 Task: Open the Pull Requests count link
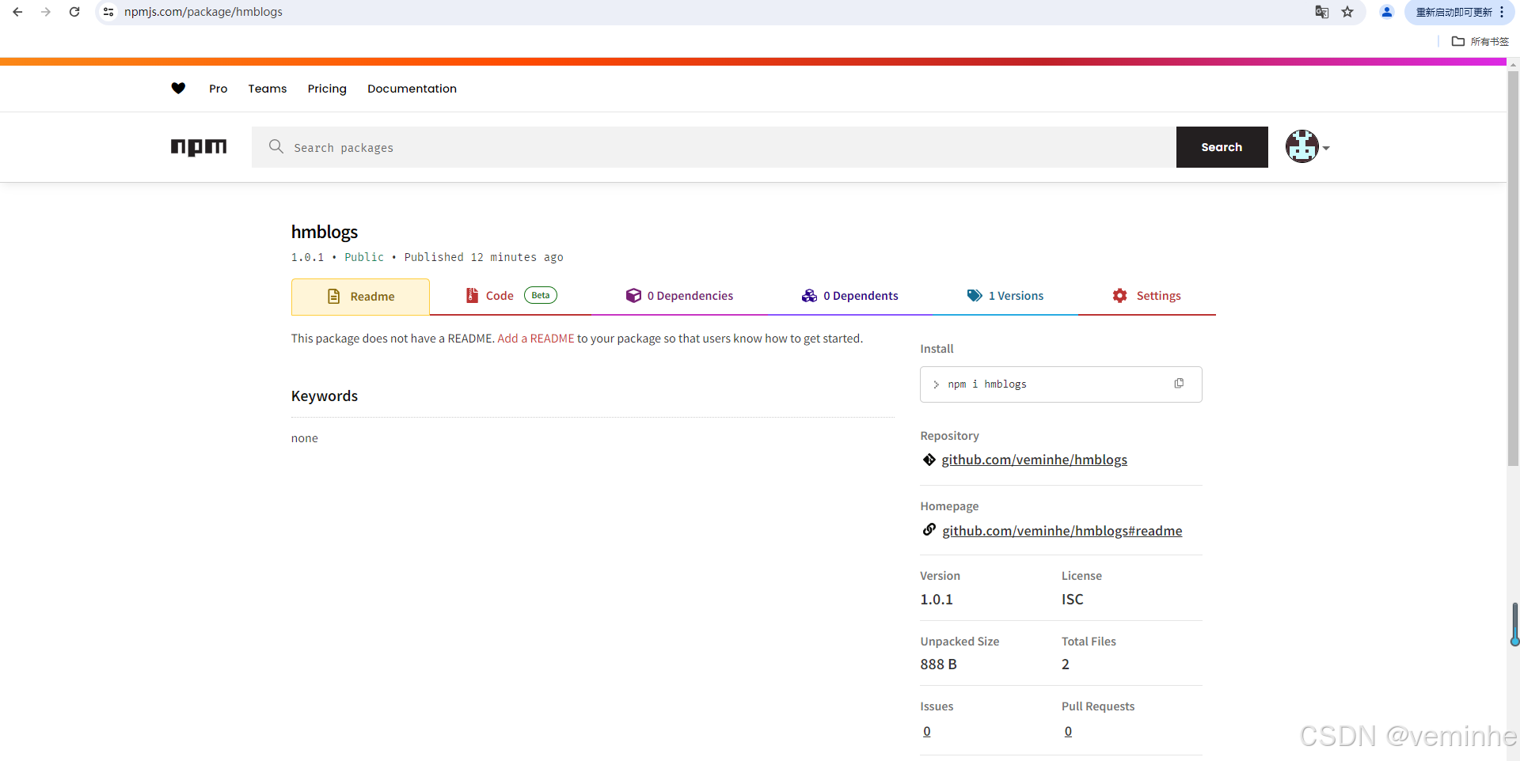1068,732
